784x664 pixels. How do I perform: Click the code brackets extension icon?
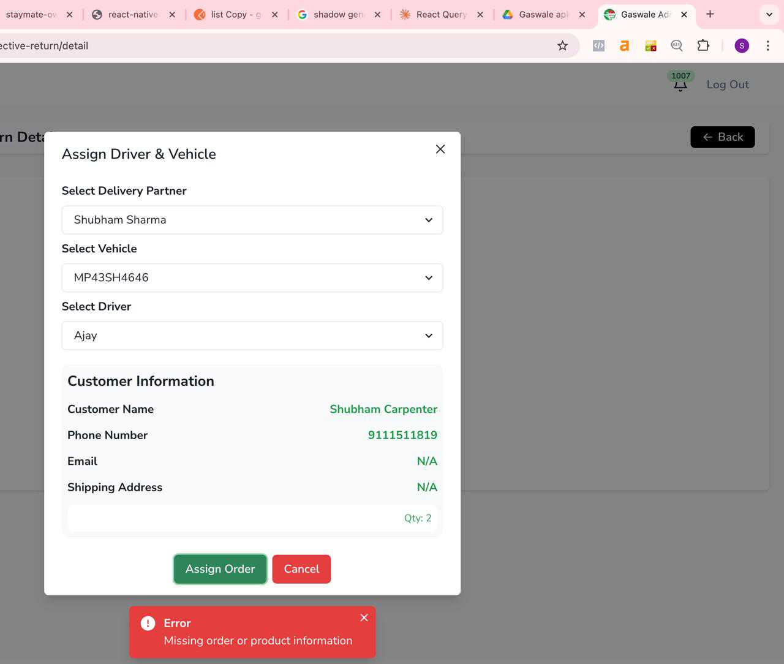[x=598, y=46]
